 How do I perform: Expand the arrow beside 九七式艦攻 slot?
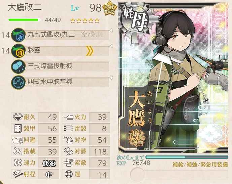tap(111, 31)
